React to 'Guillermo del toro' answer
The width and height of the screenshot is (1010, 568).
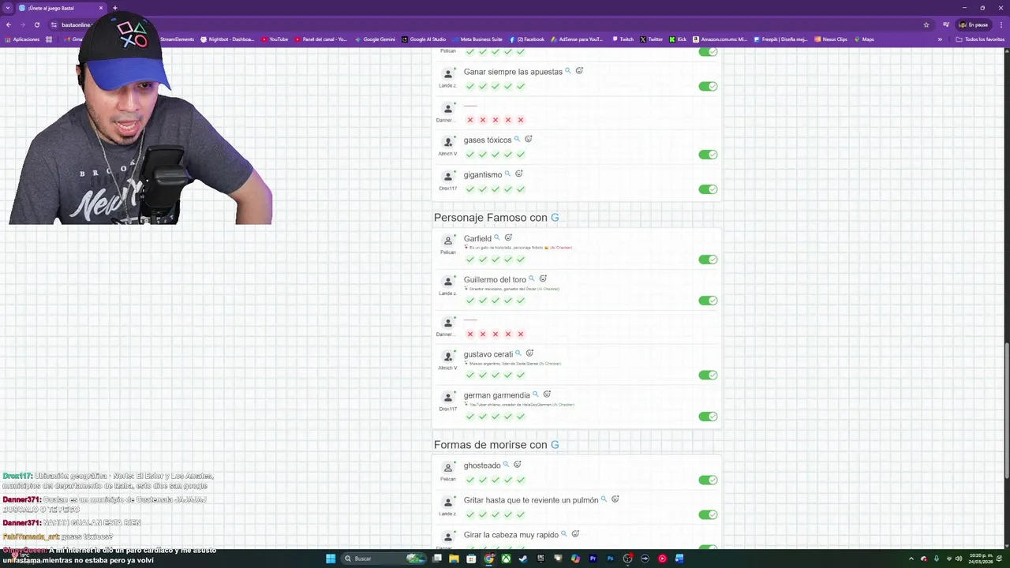[543, 278]
